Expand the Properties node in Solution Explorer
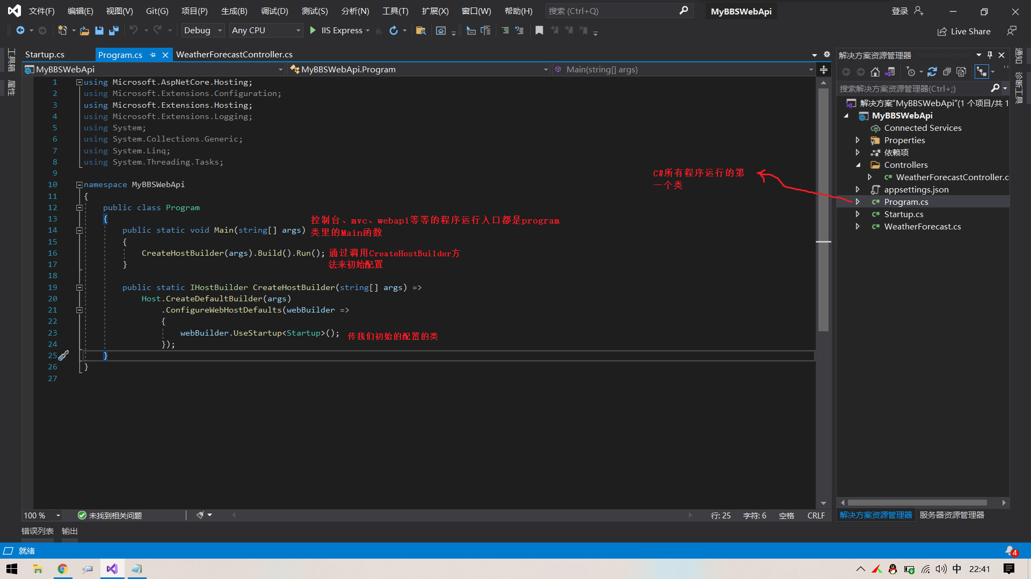1031x579 pixels. pyautogui.click(x=858, y=140)
